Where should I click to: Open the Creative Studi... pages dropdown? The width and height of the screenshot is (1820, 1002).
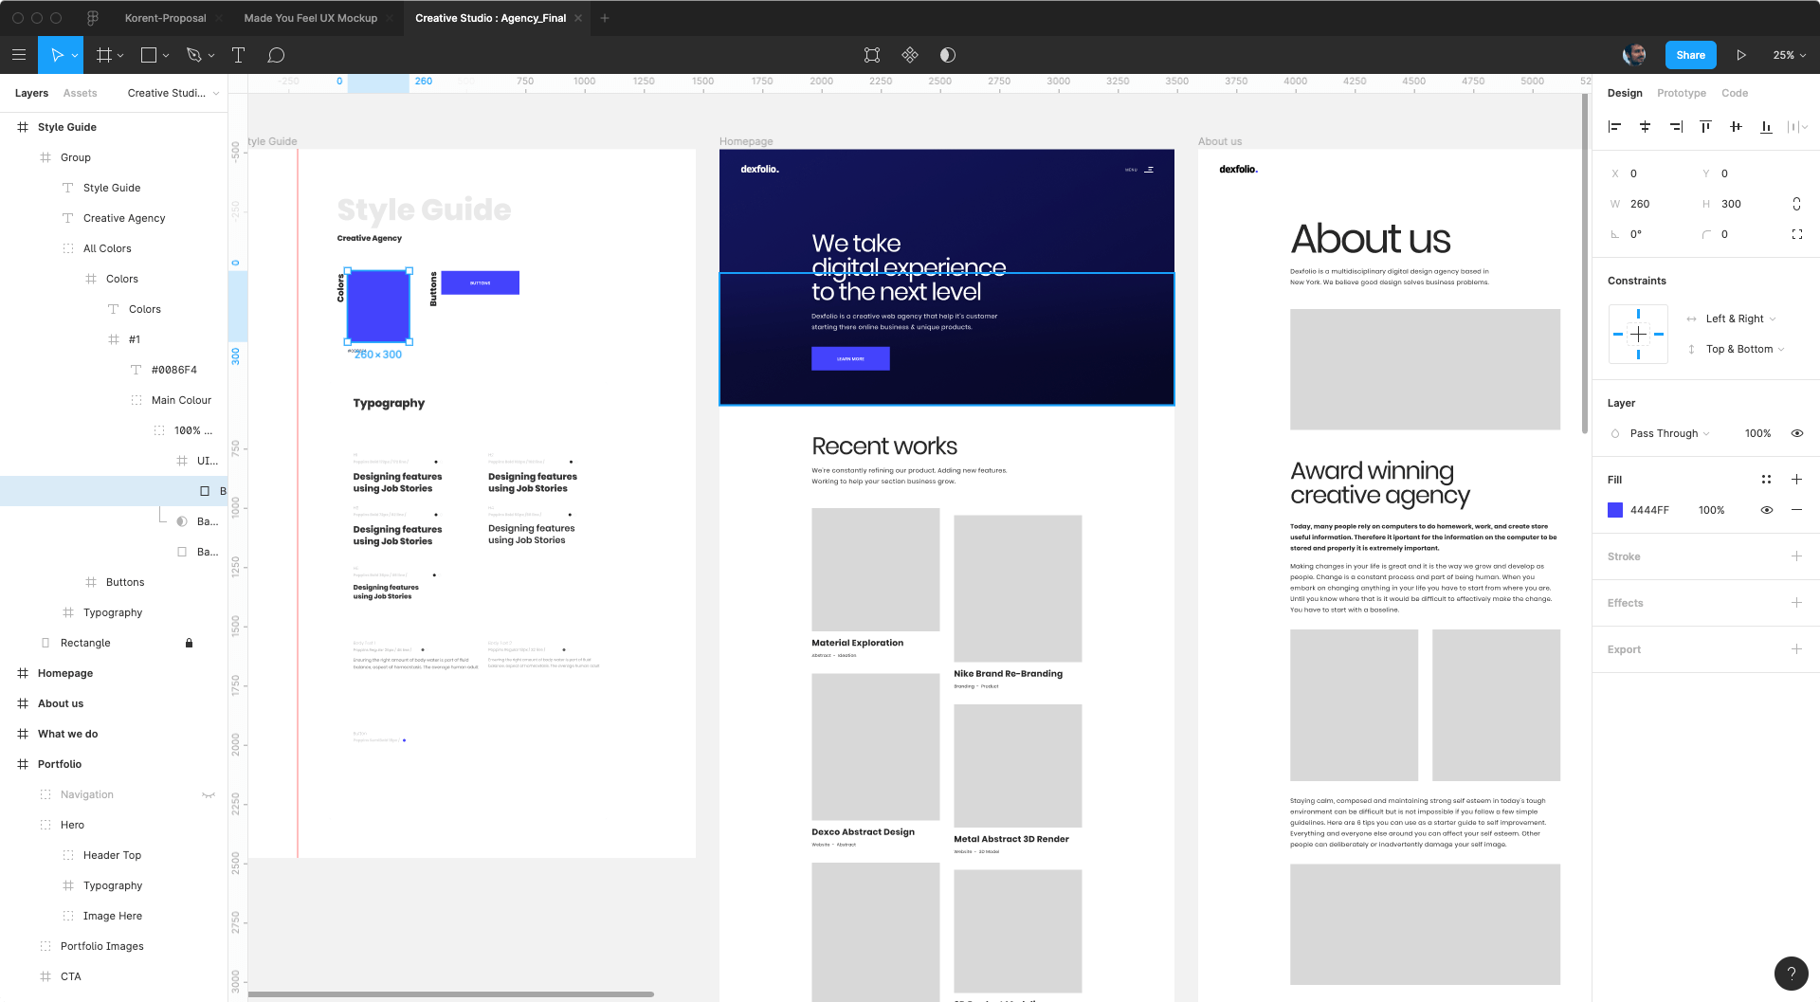click(173, 93)
